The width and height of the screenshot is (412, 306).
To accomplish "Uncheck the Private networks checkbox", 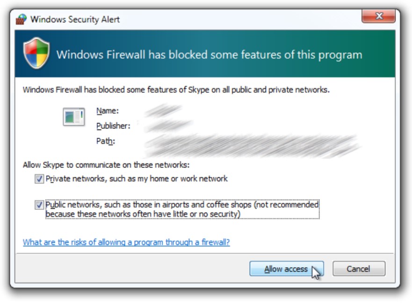I will click(39, 179).
